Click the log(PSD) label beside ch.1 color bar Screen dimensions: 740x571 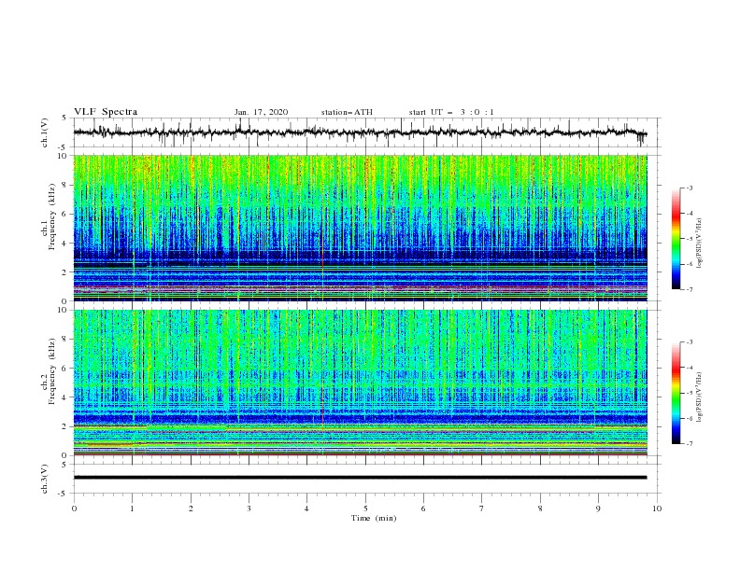tap(700, 244)
